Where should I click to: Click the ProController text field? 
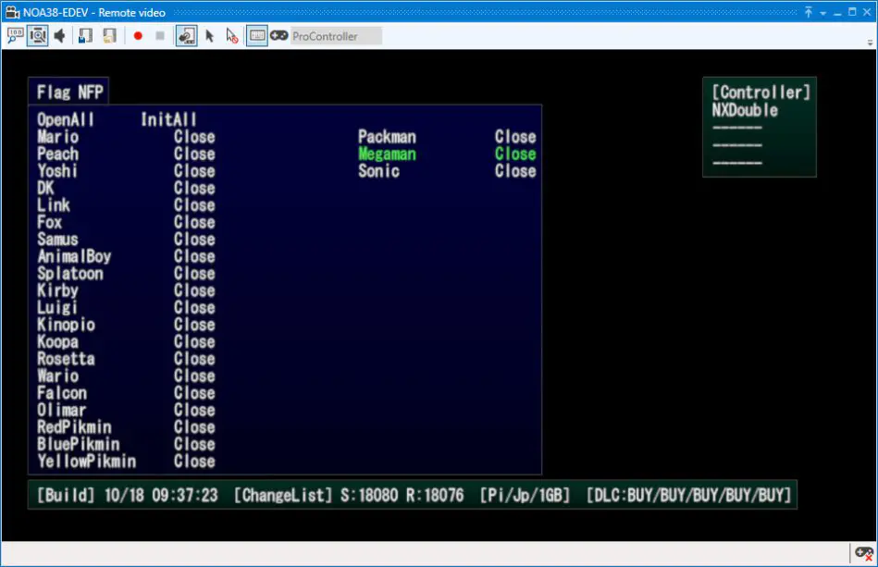336,36
